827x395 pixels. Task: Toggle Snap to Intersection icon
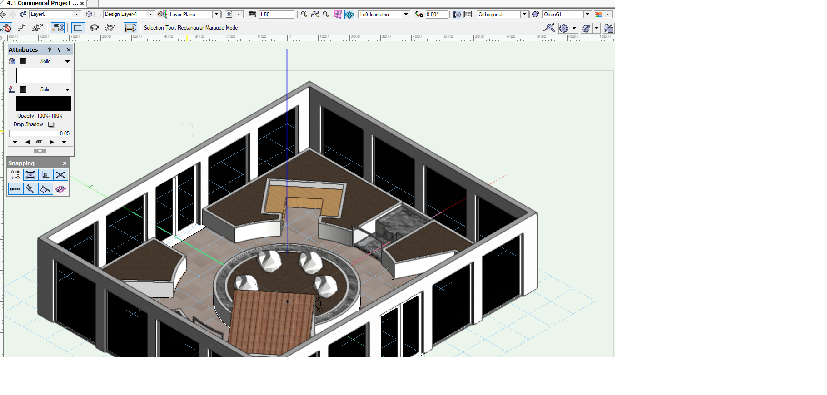click(x=60, y=175)
